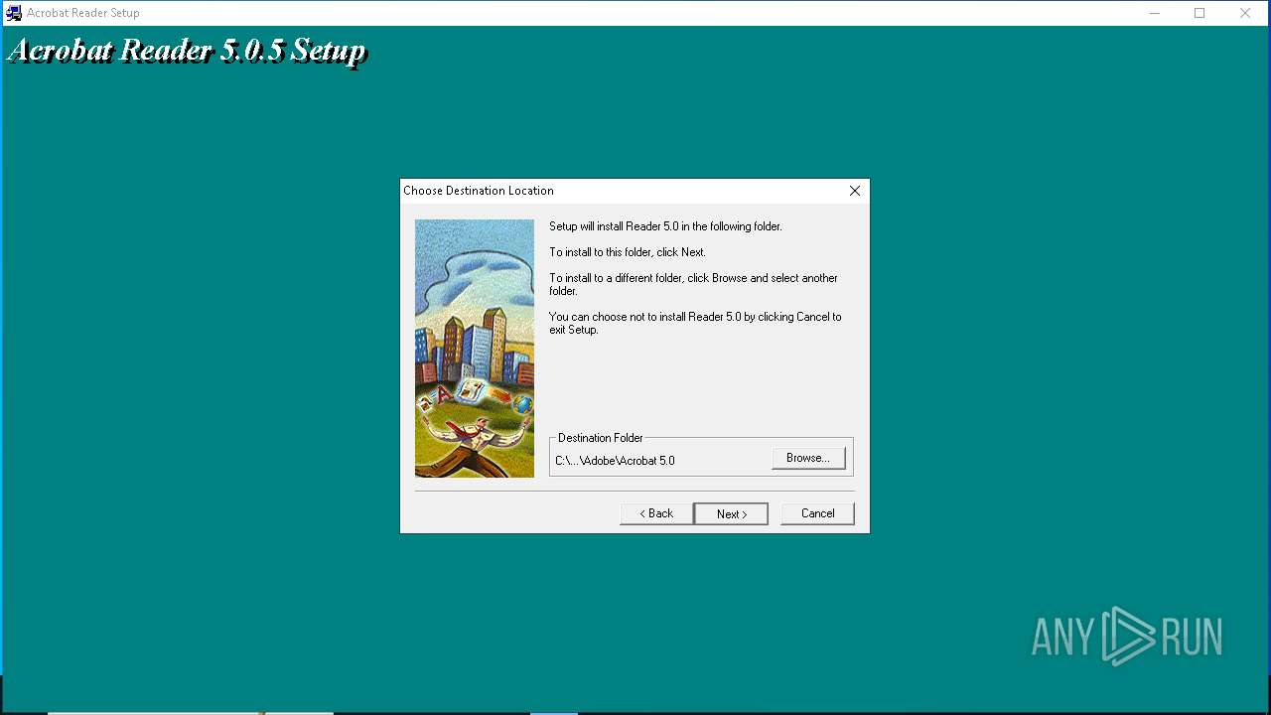Open Browse to choose another folder
The height and width of the screenshot is (715, 1271).
tap(808, 458)
